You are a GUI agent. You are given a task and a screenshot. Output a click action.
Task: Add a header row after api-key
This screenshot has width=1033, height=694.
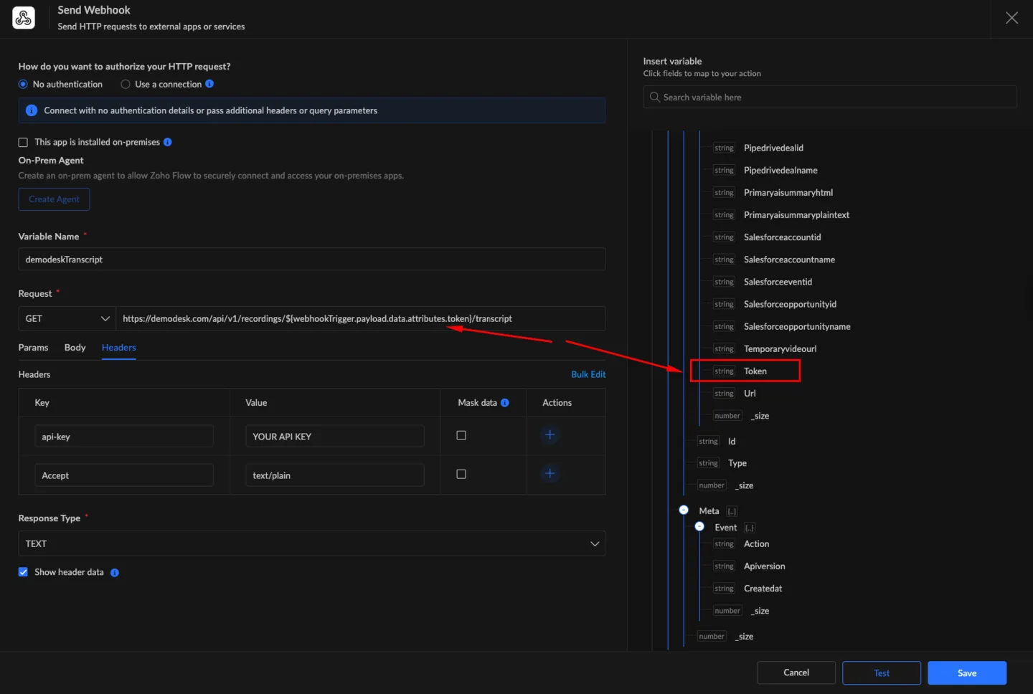(550, 435)
